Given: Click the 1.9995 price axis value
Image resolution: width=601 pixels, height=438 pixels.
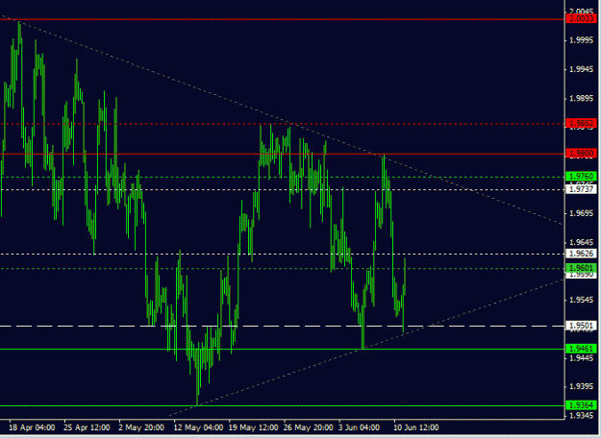Looking at the screenshot, I should (x=581, y=40).
